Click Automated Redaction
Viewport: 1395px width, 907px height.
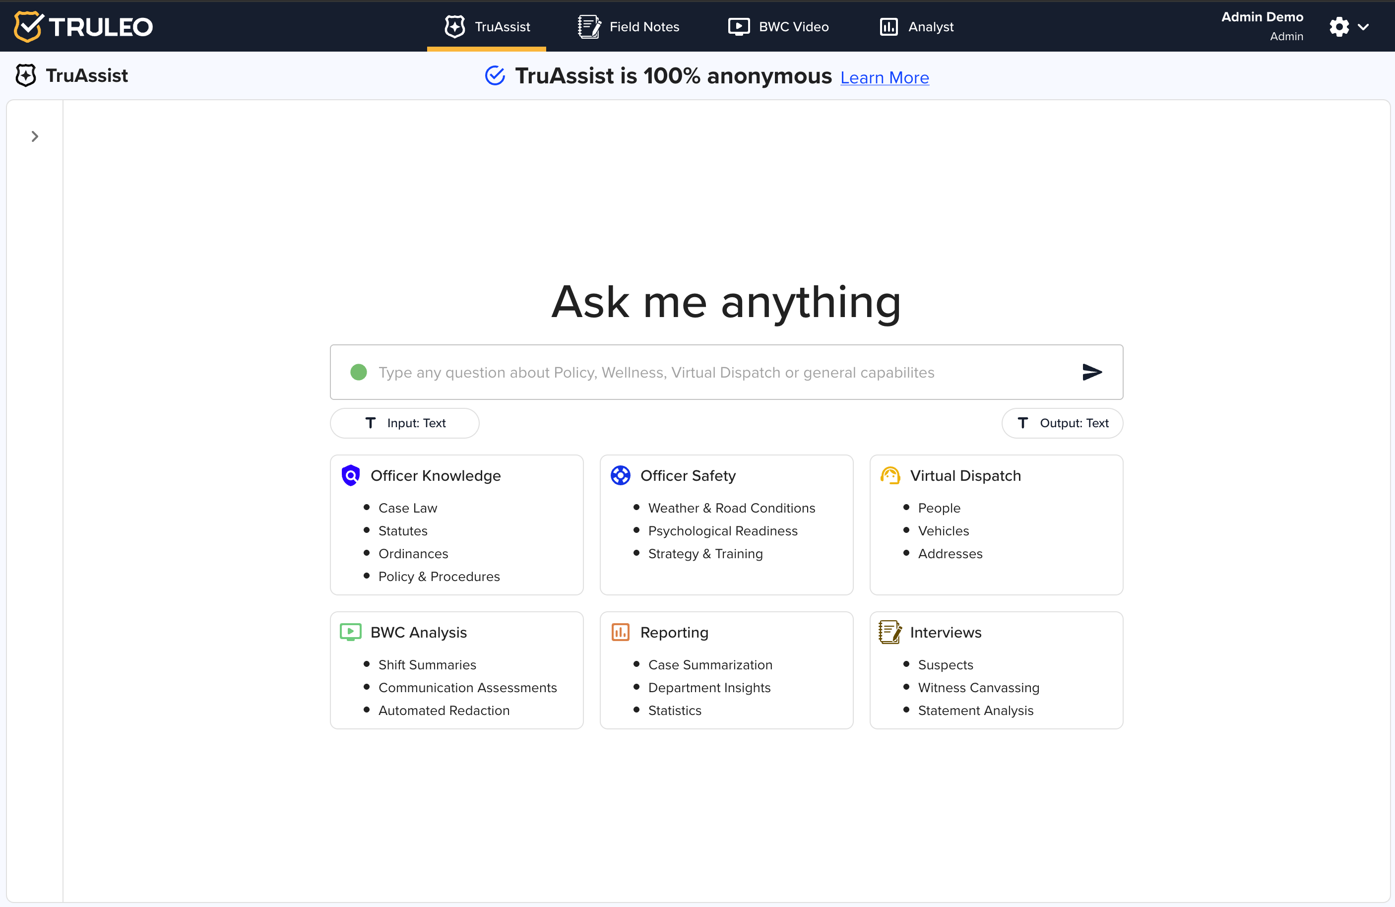(444, 710)
